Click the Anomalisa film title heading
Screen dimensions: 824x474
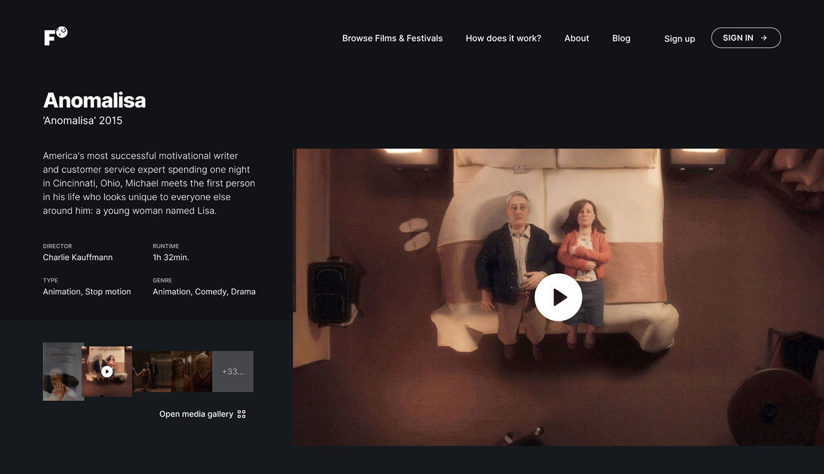click(x=94, y=100)
